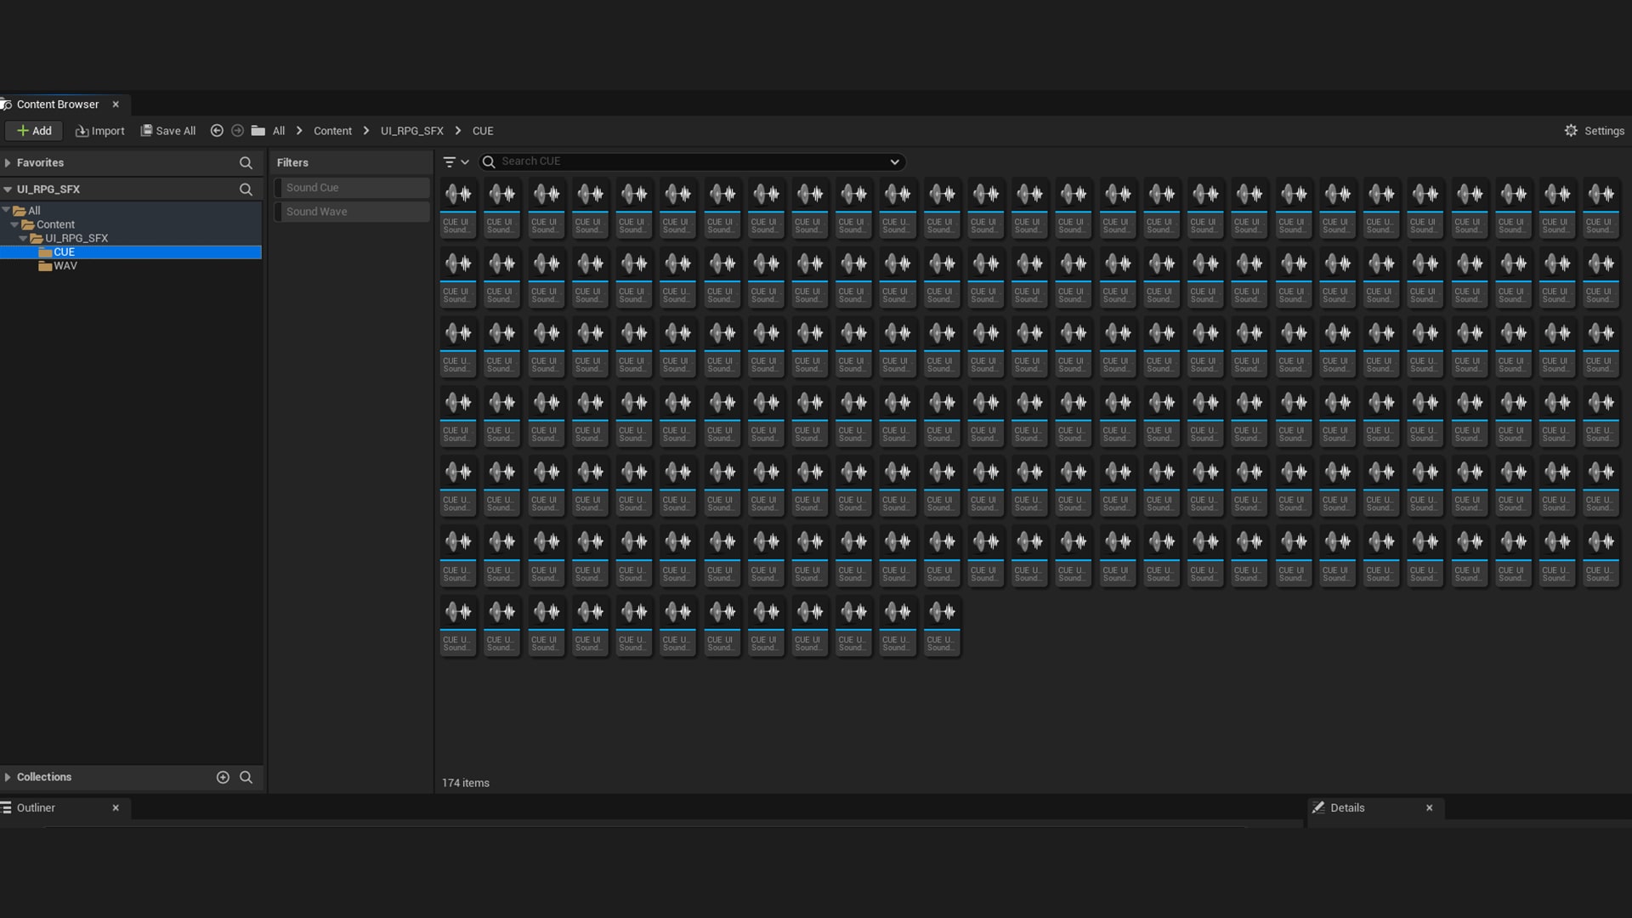
Task: Open the Settings gear in Content Browser
Action: [1594, 131]
